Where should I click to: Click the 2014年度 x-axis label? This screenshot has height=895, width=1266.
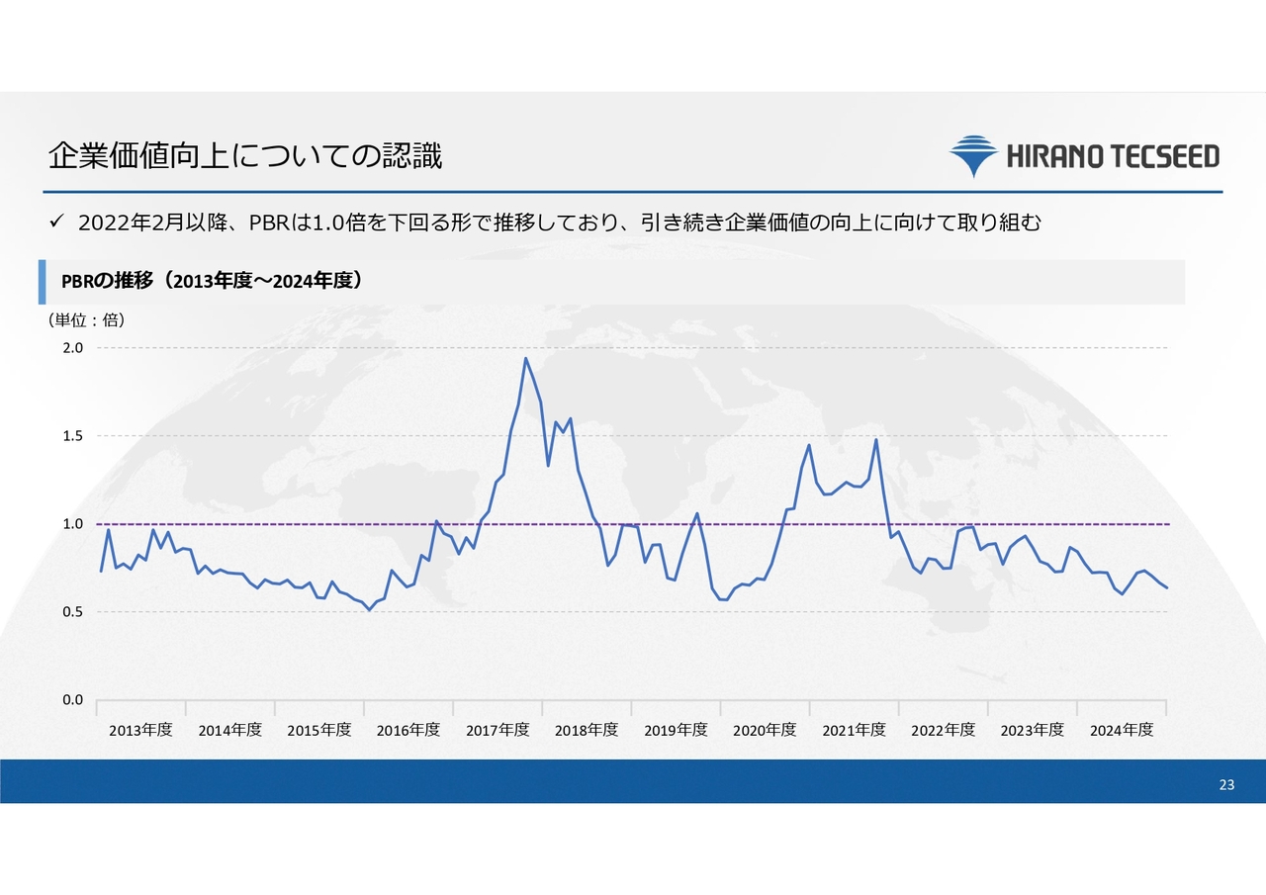tap(229, 730)
